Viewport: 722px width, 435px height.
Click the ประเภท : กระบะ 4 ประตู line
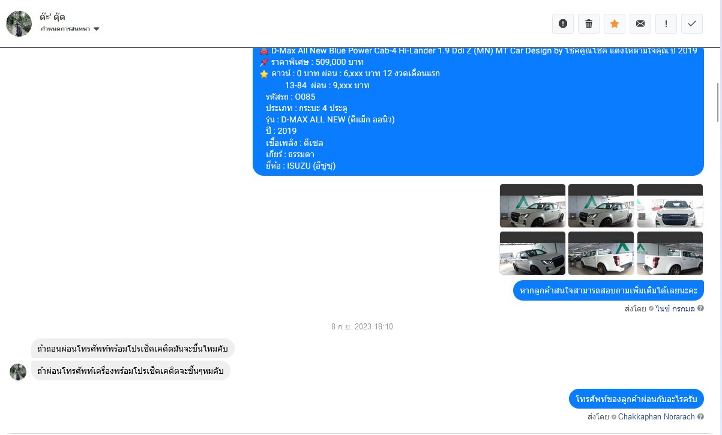pos(307,108)
